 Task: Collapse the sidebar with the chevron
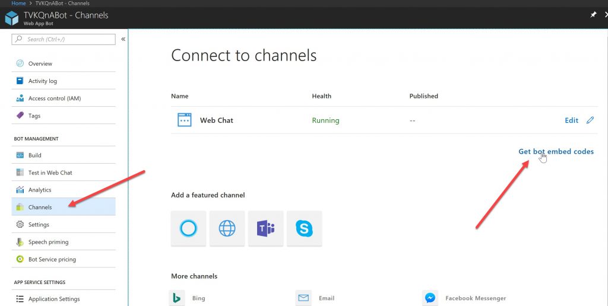coord(123,39)
